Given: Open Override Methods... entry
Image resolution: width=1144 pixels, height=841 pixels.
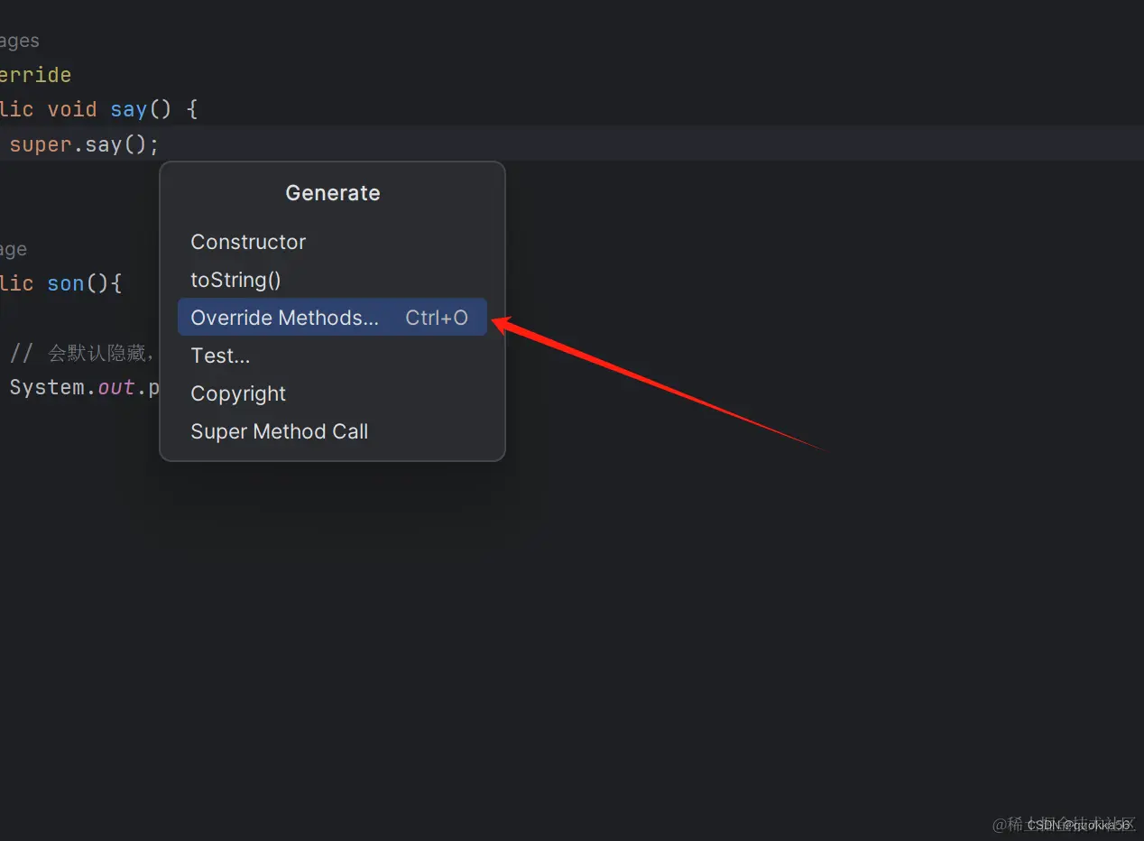Looking at the screenshot, I should 332,318.
